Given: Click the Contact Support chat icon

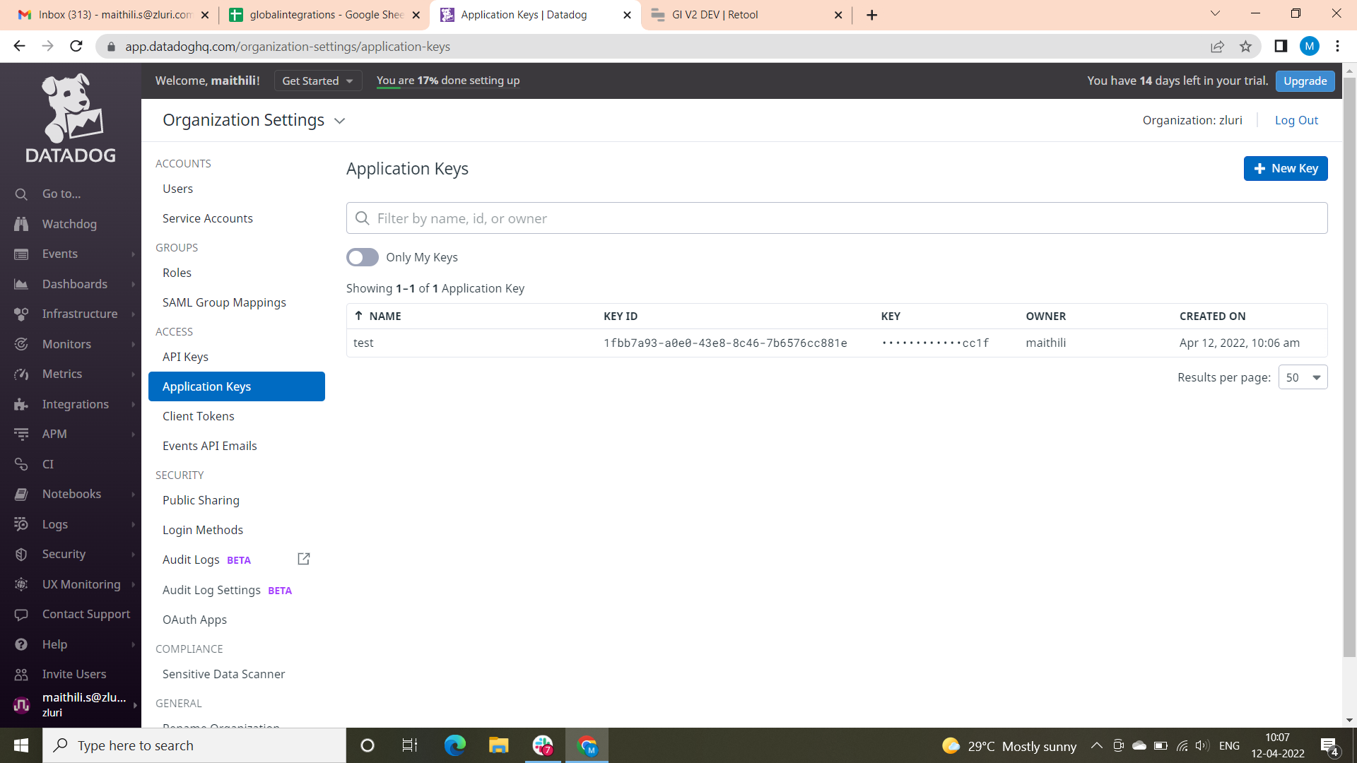Looking at the screenshot, I should click(x=21, y=615).
